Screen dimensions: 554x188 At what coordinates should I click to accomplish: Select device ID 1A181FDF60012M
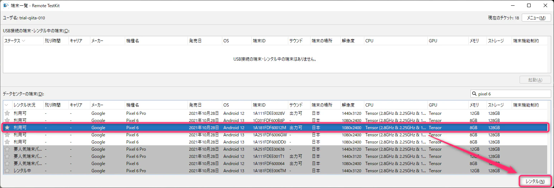(x=269, y=128)
